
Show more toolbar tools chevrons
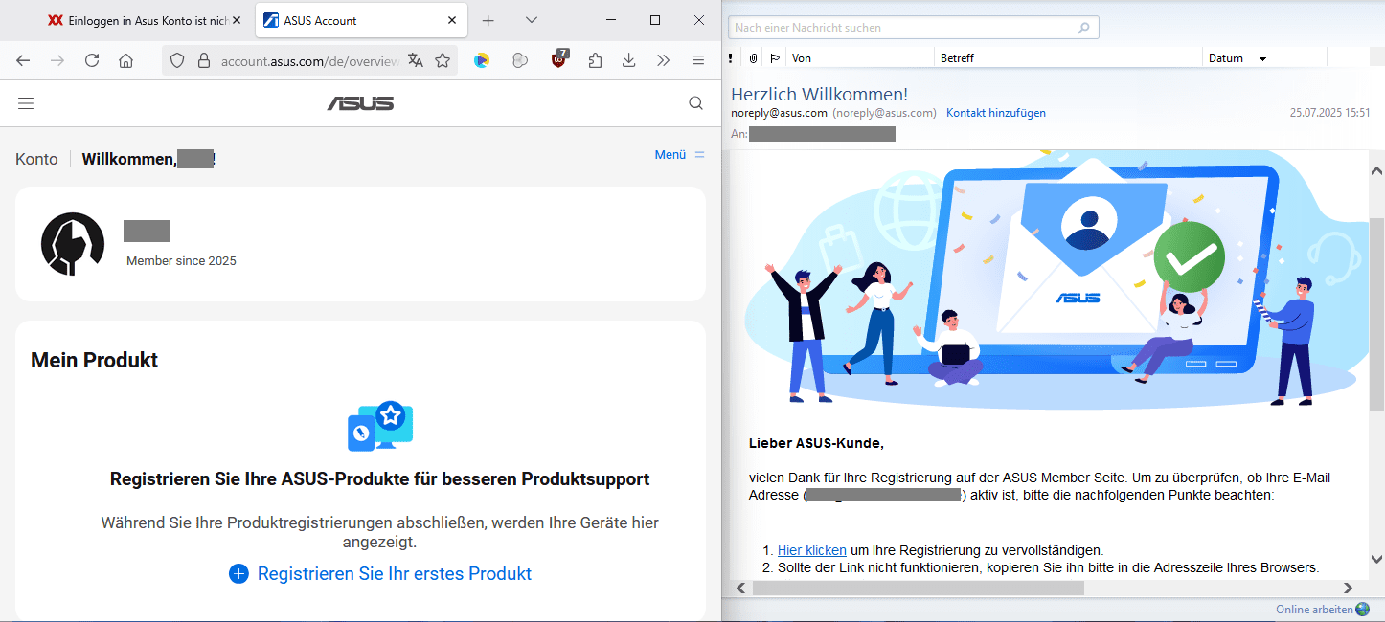pos(663,60)
